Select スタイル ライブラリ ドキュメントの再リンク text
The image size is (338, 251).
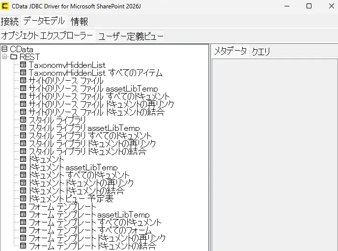92,144
